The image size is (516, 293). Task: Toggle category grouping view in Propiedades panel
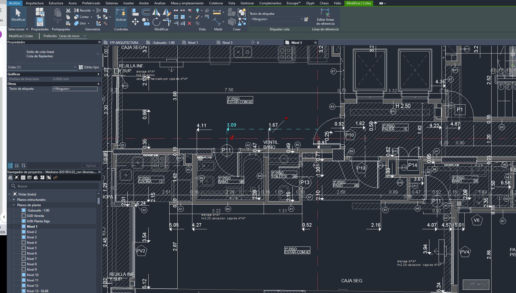point(10,166)
